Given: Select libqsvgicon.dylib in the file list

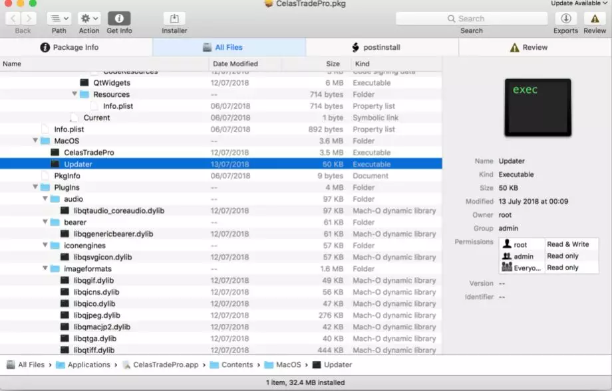Looking at the screenshot, I should (x=102, y=258).
